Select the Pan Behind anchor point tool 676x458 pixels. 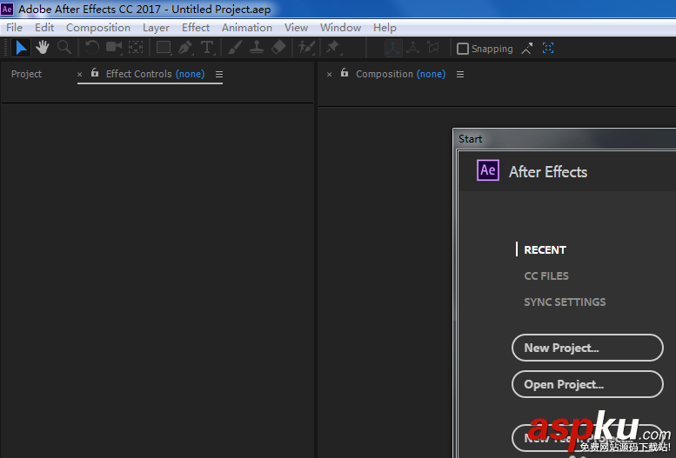click(x=136, y=48)
